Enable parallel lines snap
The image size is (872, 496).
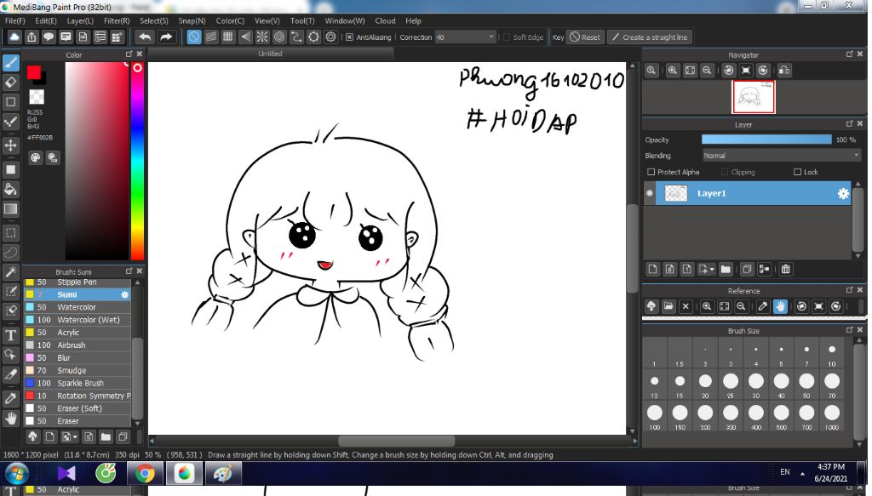click(x=211, y=37)
